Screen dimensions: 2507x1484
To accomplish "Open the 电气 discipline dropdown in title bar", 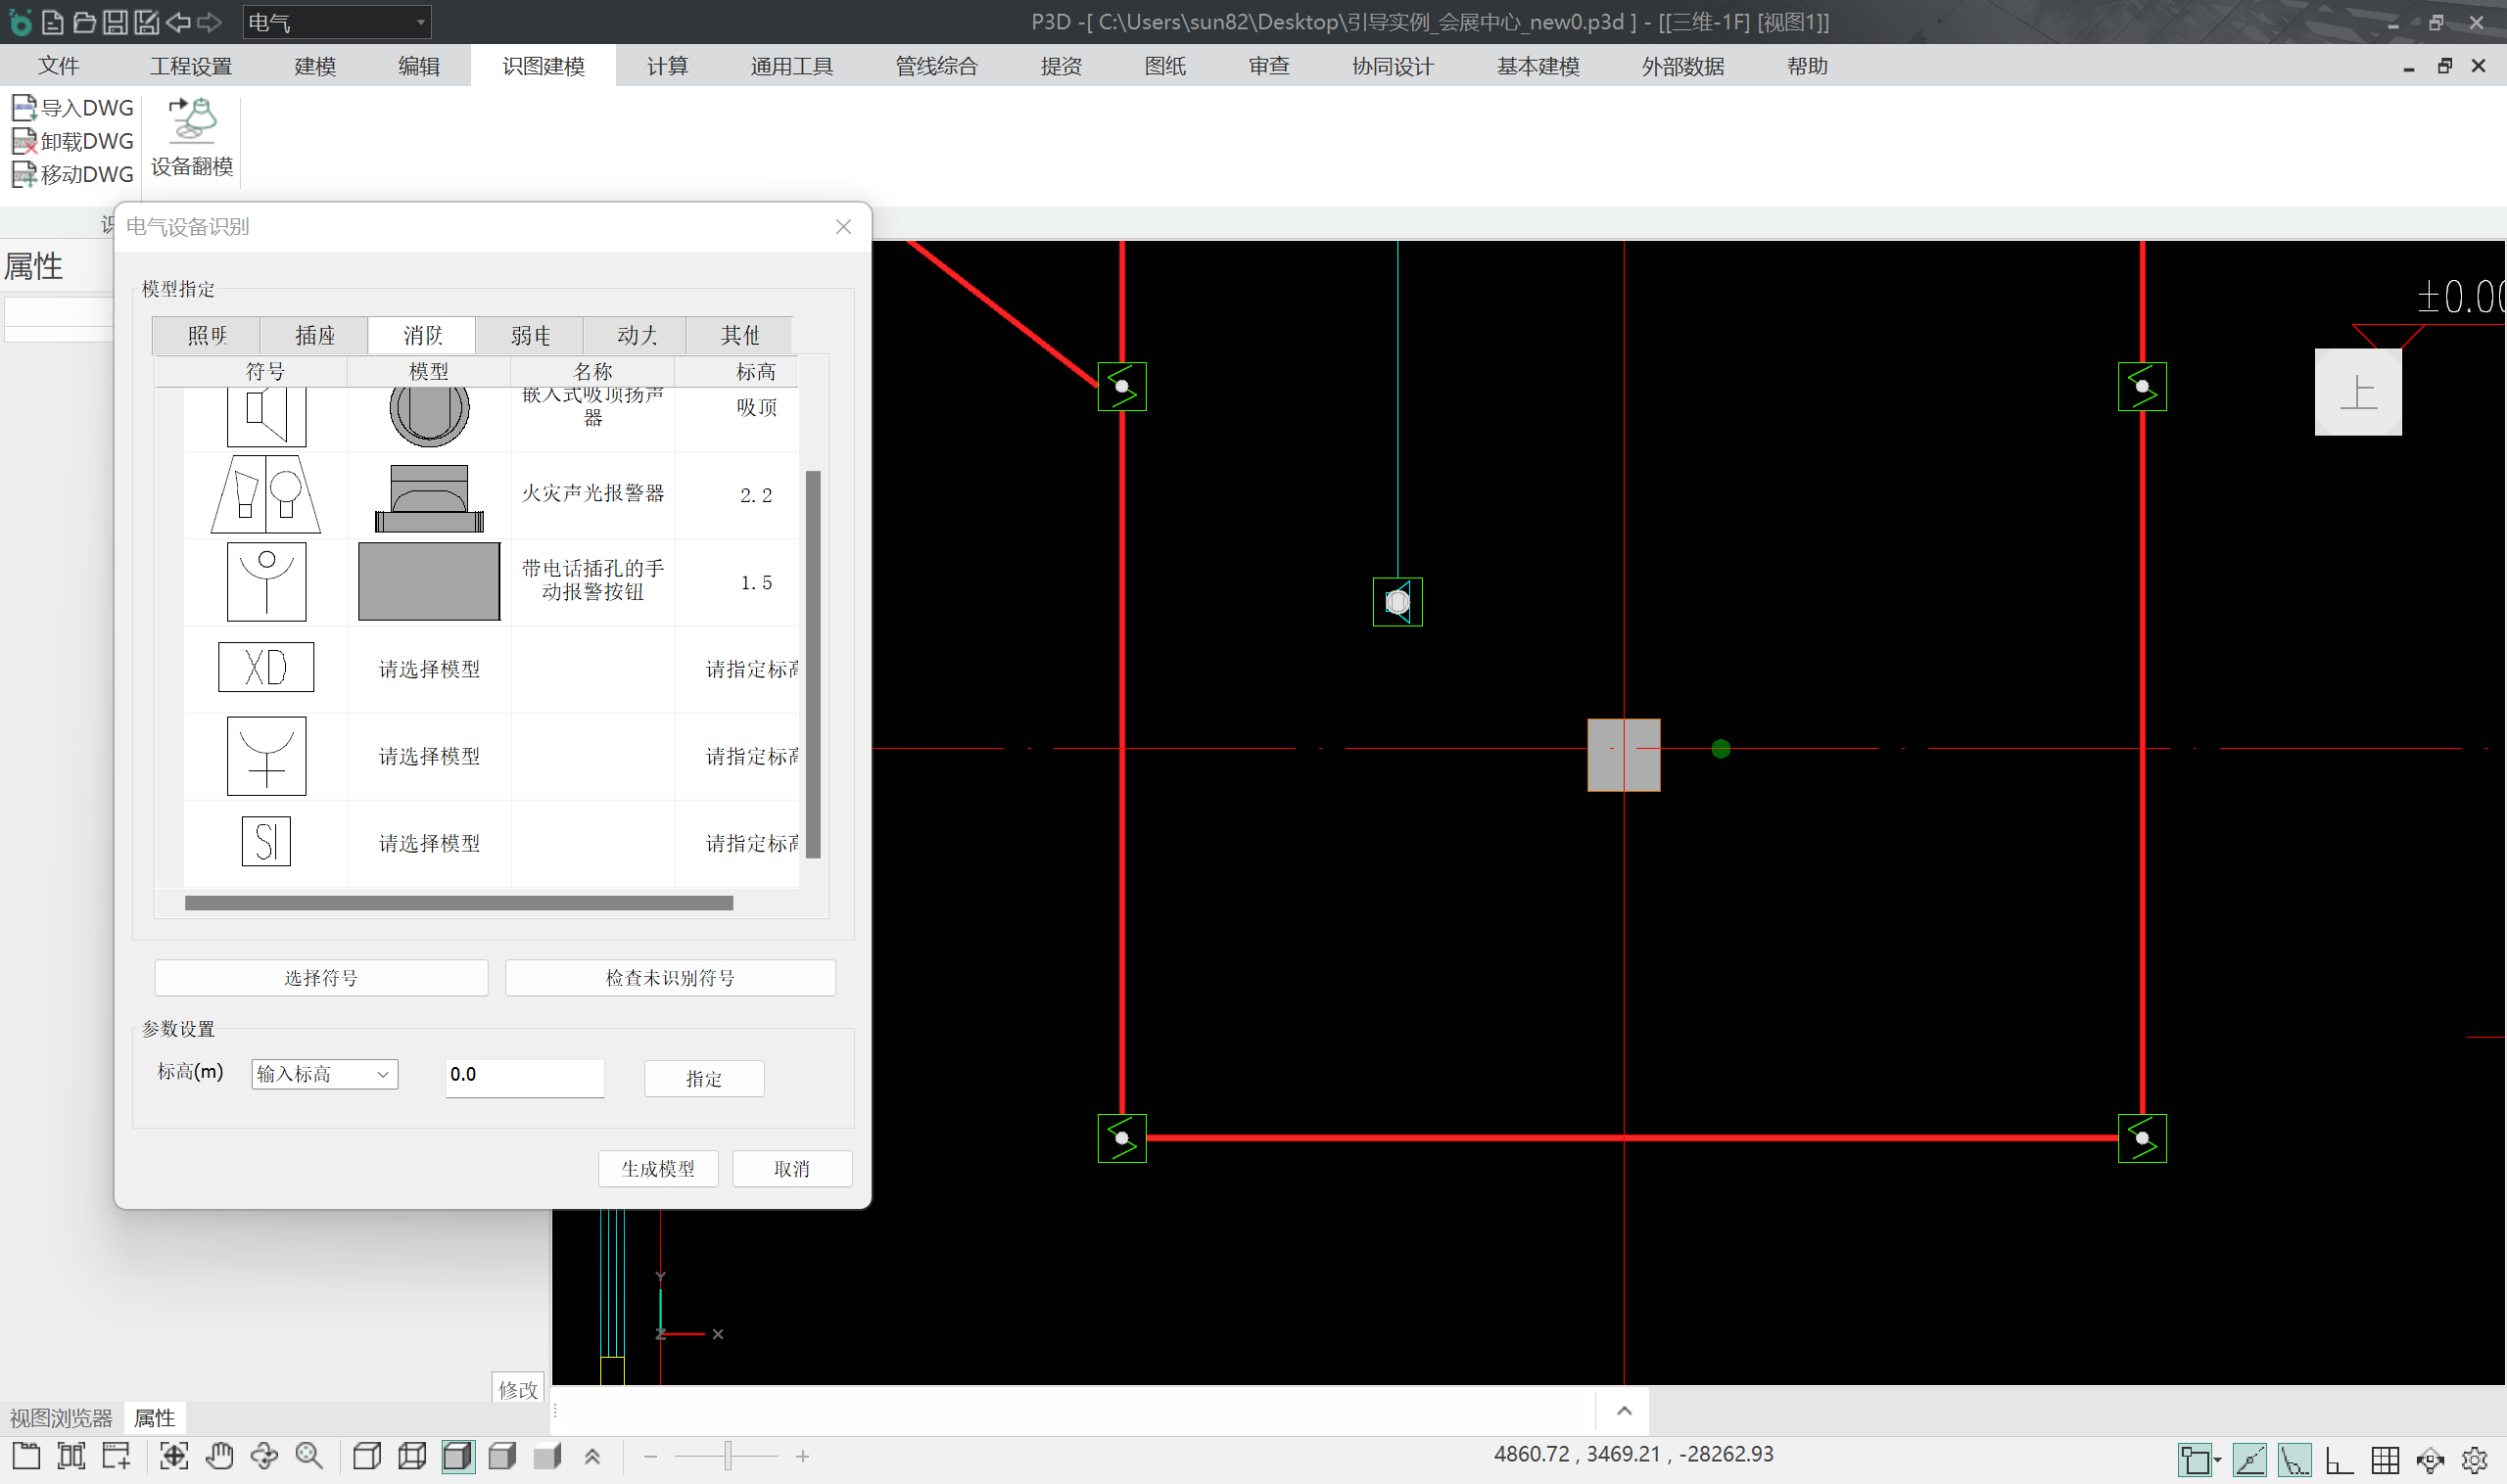I will [x=336, y=22].
